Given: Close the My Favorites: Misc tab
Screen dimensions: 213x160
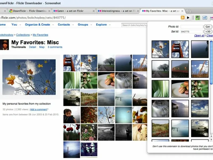Looking at the screenshot, I should click(x=182, y=11).
